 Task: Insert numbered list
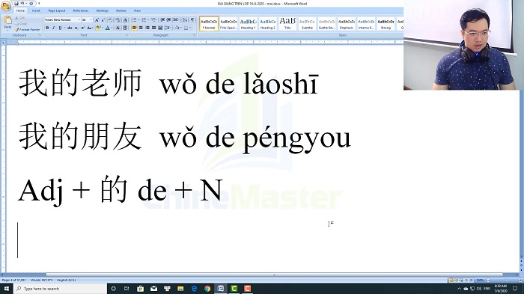click(x=144, y=20)
